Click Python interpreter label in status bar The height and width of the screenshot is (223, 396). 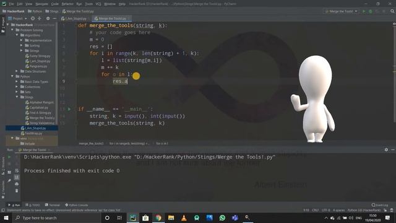364,210
